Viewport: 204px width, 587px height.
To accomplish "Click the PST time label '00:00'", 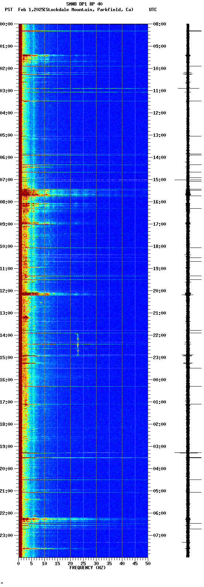I will [6, 24].
